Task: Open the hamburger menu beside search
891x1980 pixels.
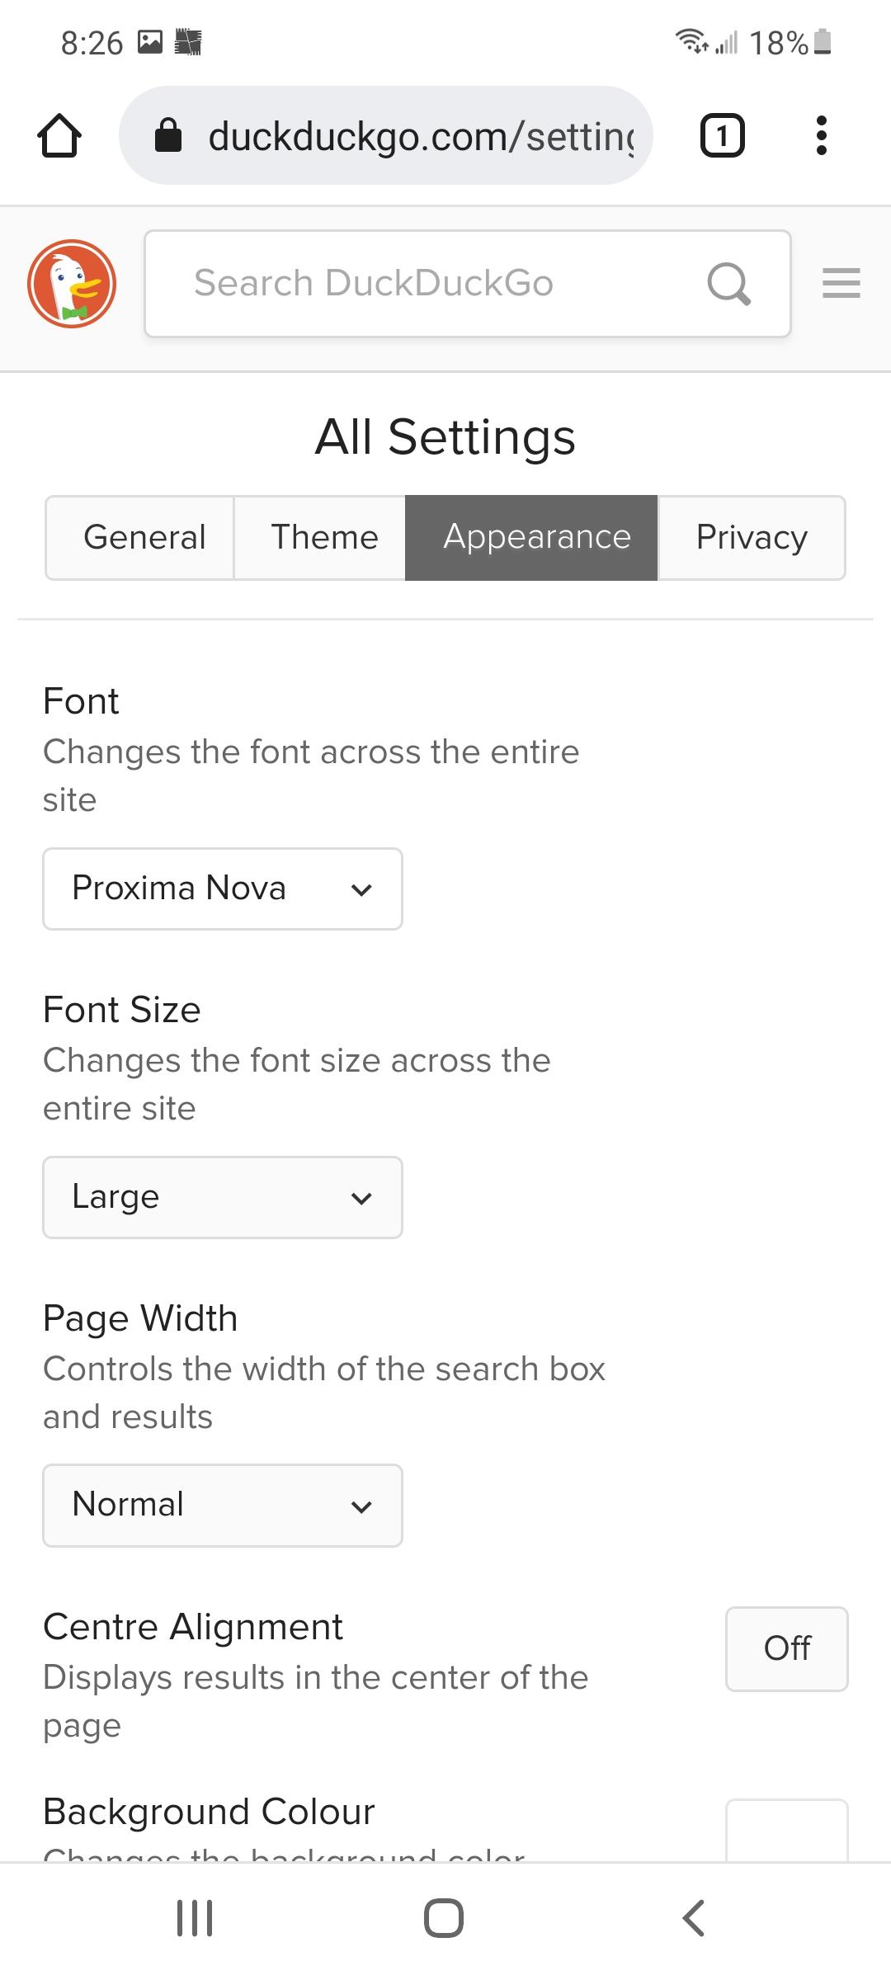Action: [x=841, y=284]
